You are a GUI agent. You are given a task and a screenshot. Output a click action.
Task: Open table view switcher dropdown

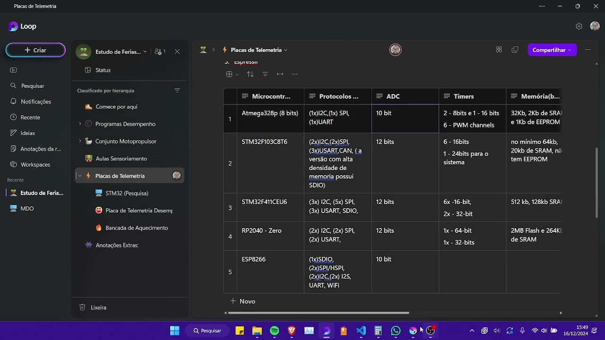tap(232, 74)
